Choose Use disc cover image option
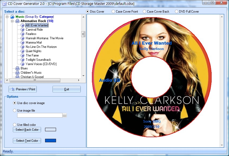229x156 pixels. click(x=14, y=103)
